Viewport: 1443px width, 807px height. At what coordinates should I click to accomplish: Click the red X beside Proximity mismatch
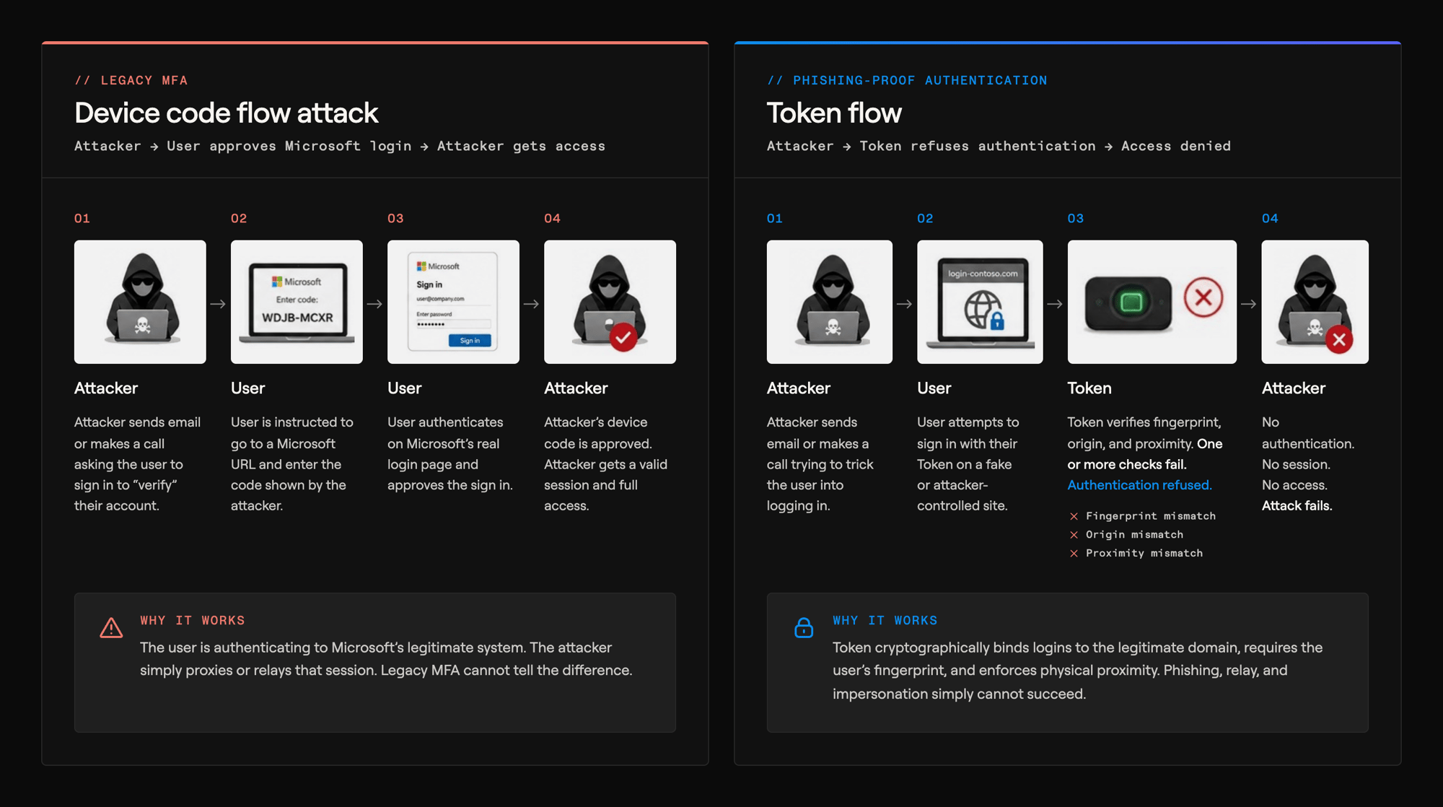(1074, 554)
